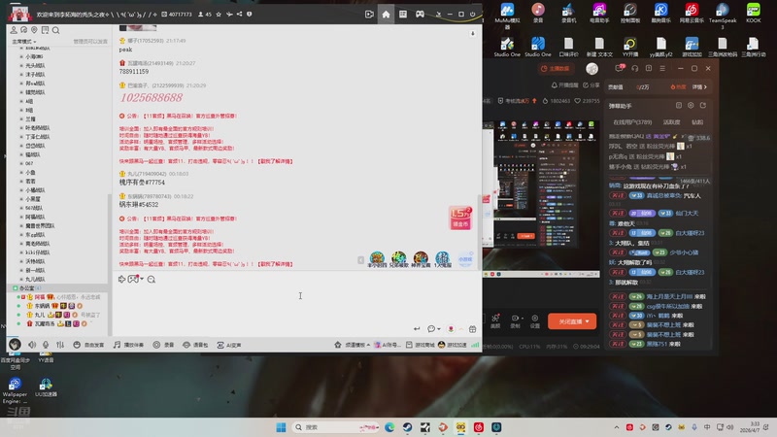
Task: Open the audio mixer sliders icon
Action: [x=60, y=345]
